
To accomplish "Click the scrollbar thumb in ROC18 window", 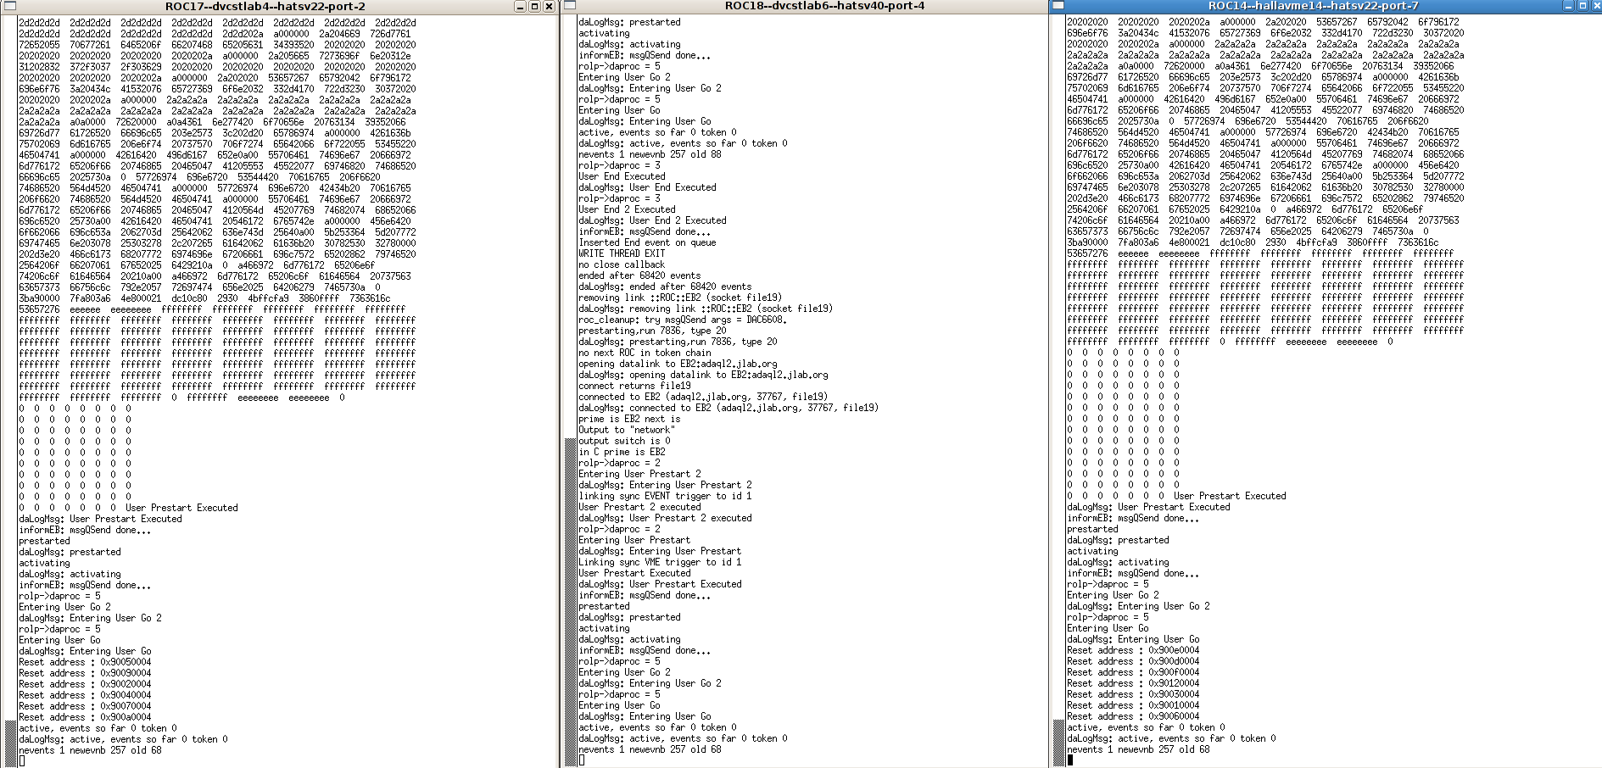I will click(570, 603).
